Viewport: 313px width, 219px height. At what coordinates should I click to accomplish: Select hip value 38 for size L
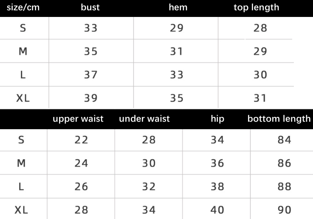click(x=217, y=186)
